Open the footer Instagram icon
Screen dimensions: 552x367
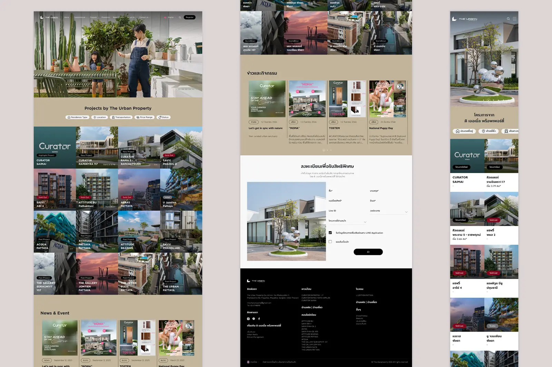click(248, 319)
